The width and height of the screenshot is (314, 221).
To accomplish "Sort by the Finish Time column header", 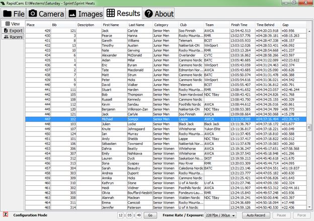I will pos(241,24).
